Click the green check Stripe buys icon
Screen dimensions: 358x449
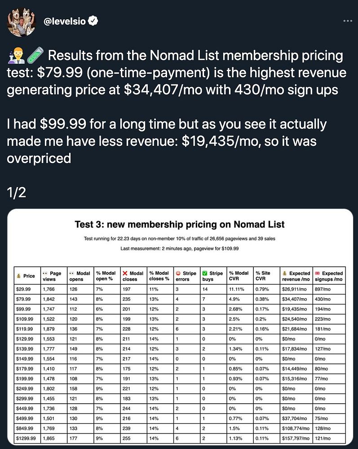pyautogui.click(x=205, y=273)
